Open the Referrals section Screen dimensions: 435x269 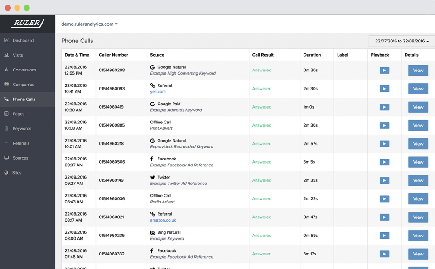(x=20, y=143)
